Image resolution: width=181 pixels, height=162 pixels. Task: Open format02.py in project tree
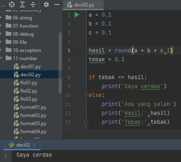click(x=33, y=115)
